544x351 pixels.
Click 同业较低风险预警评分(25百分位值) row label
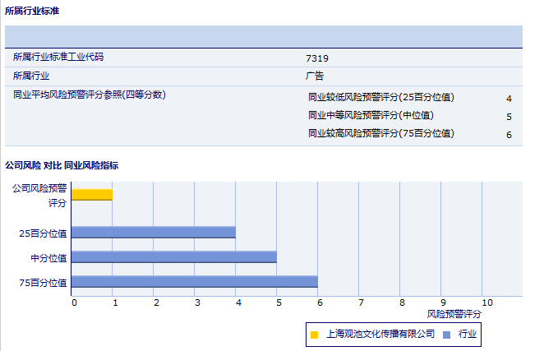pyautogui.click(x=381, y=97)
